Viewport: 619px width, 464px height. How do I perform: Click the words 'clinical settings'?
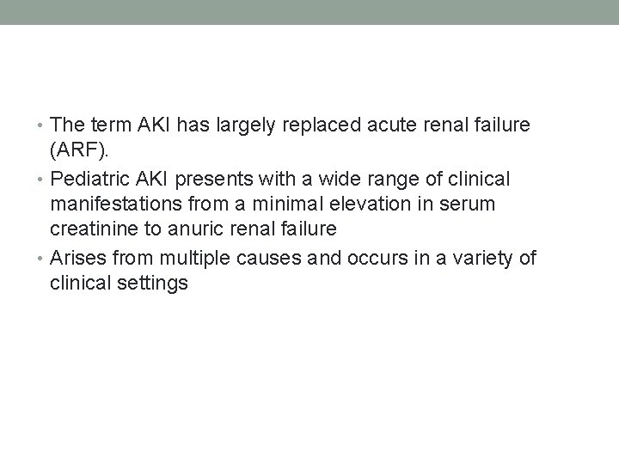coord(119,282)
